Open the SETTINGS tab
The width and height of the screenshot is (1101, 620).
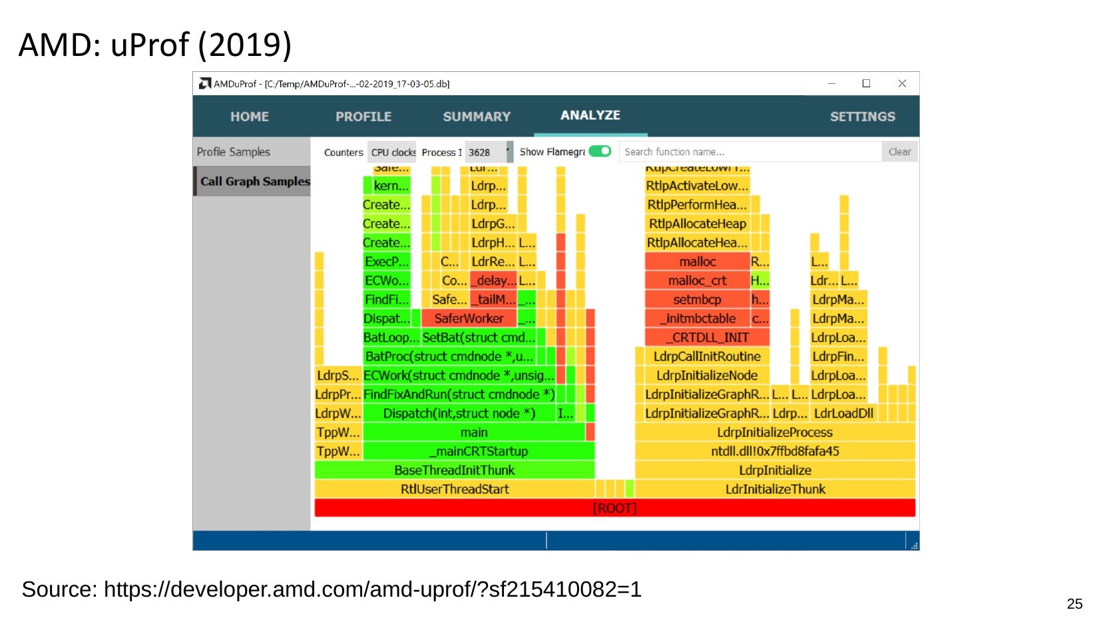click(862, 117)
